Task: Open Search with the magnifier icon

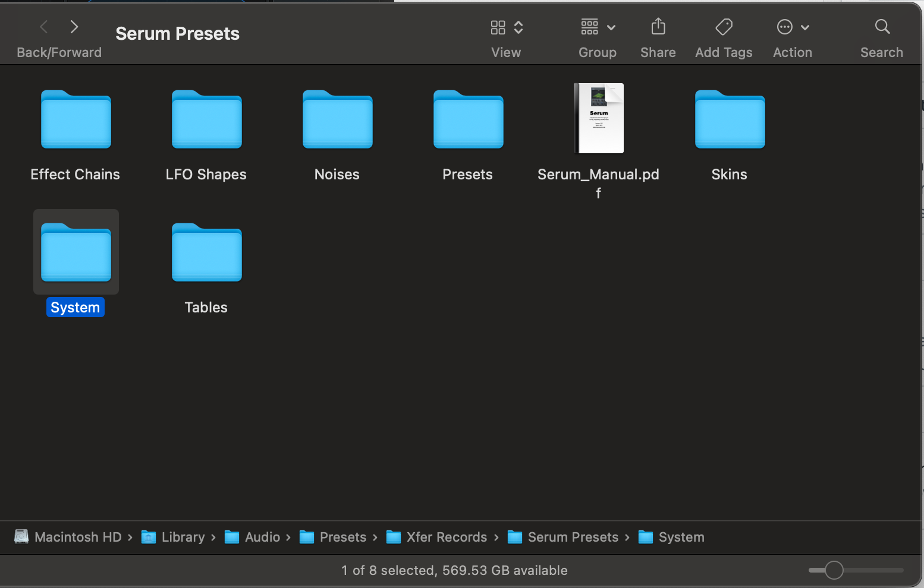Action: point(882,27)
